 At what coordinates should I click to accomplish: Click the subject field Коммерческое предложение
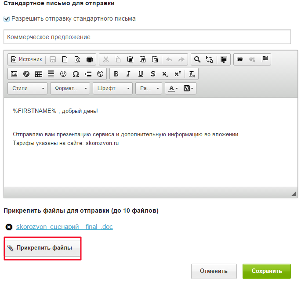click(x=147, y=36)
